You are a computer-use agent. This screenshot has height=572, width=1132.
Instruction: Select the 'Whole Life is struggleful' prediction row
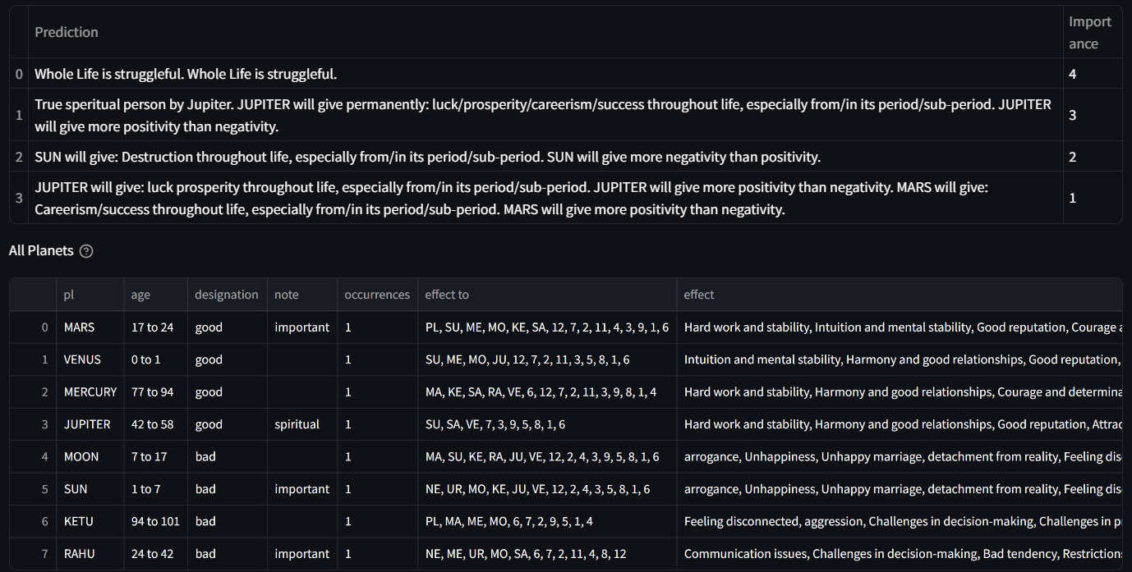[565, 74]
